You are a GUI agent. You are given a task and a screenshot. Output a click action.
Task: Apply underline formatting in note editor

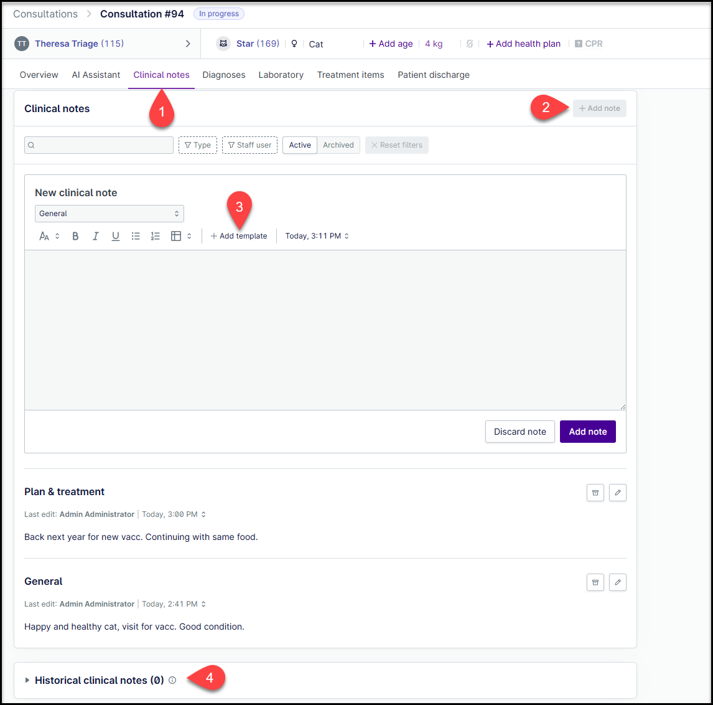coord(116,236)
